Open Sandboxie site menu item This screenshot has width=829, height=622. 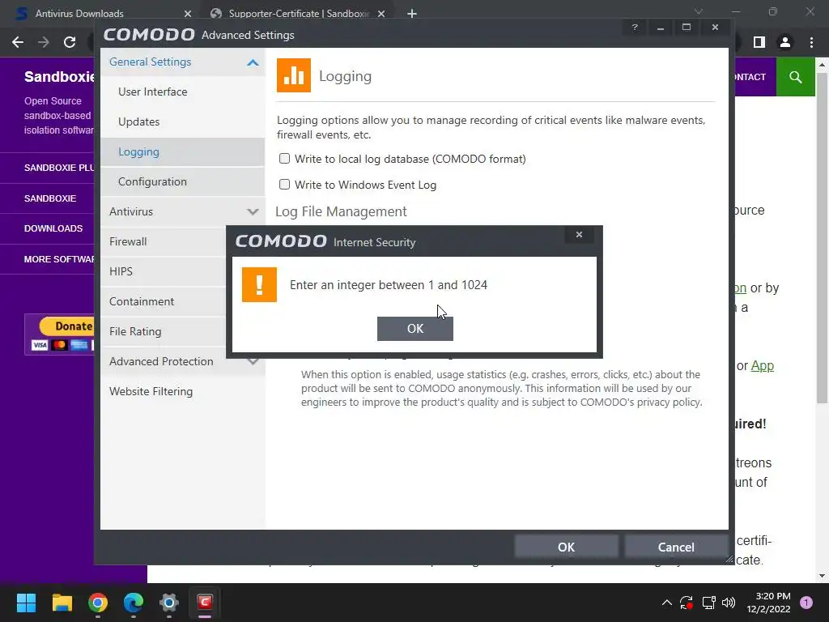[50, 198]
